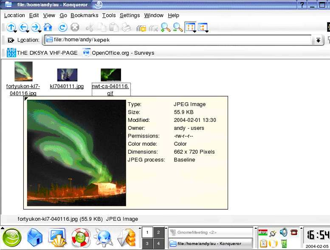
Task: Open the Go menu
Action: pyautogui.click(x=63, y=15)
